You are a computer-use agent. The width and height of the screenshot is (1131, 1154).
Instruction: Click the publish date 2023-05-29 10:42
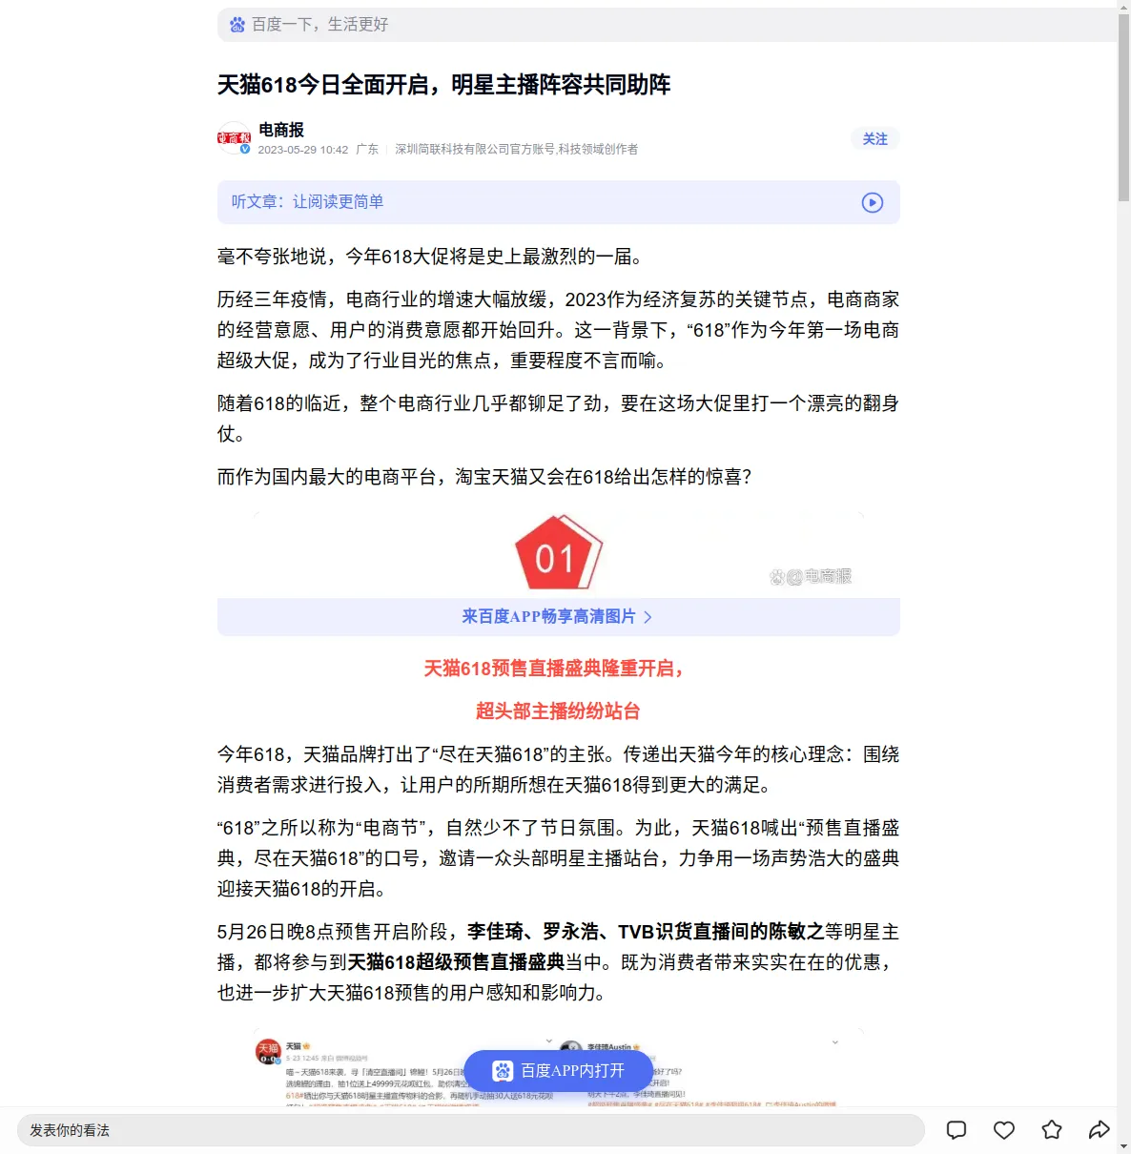(303, 150)
